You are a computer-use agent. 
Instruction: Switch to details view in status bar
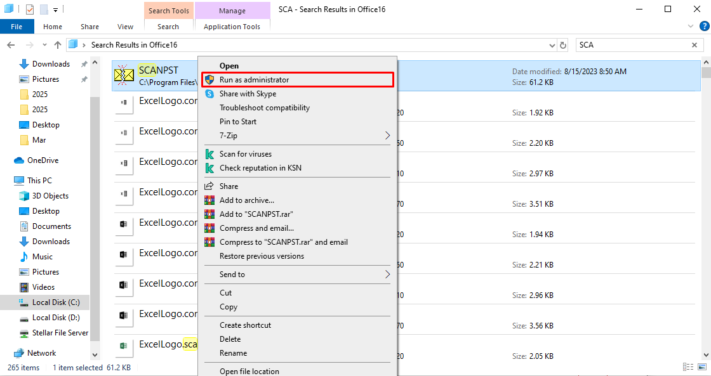pos(688,366)
